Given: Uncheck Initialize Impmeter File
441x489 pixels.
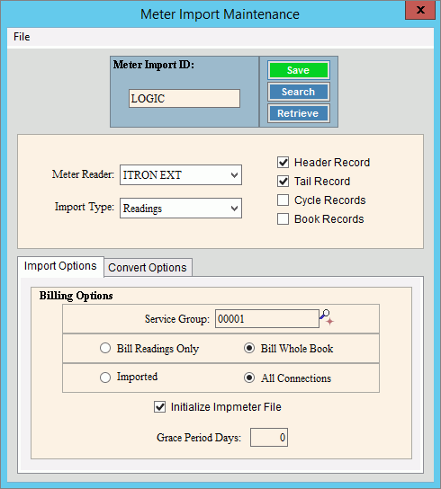Looking at the screenshot, I should coord(159,406).
